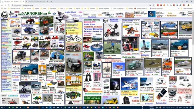Open the Roboter link in category list

pos(87,35)
